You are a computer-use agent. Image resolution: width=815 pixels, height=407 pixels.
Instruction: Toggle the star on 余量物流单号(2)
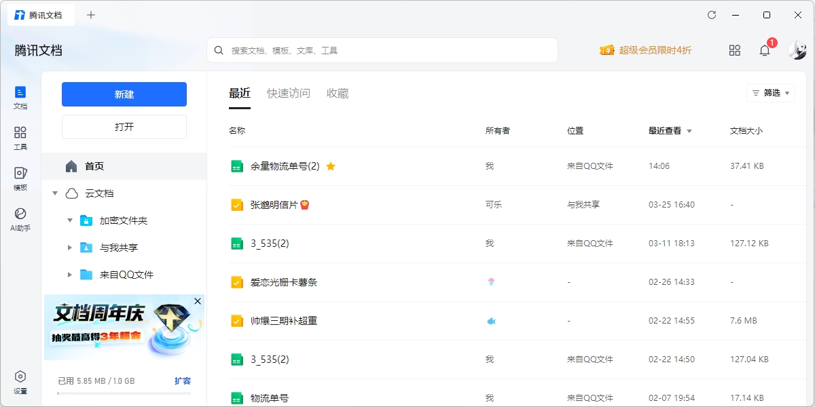(331, 166)
